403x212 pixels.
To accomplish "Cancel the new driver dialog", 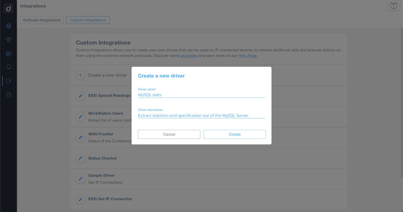I will [x=169, y=134].
